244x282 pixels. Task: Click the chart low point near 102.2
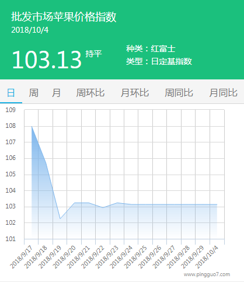(60, 219)
